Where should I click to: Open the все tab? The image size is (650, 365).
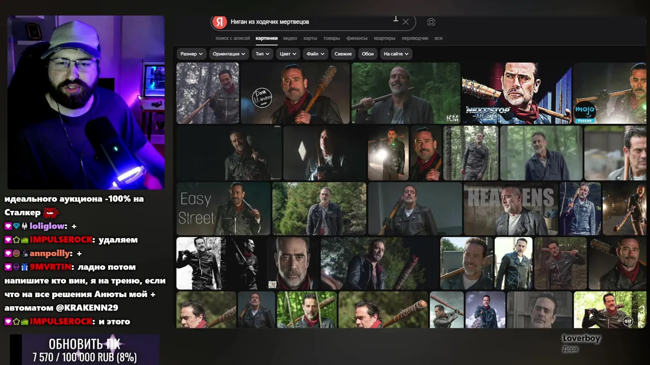[438, 38]
